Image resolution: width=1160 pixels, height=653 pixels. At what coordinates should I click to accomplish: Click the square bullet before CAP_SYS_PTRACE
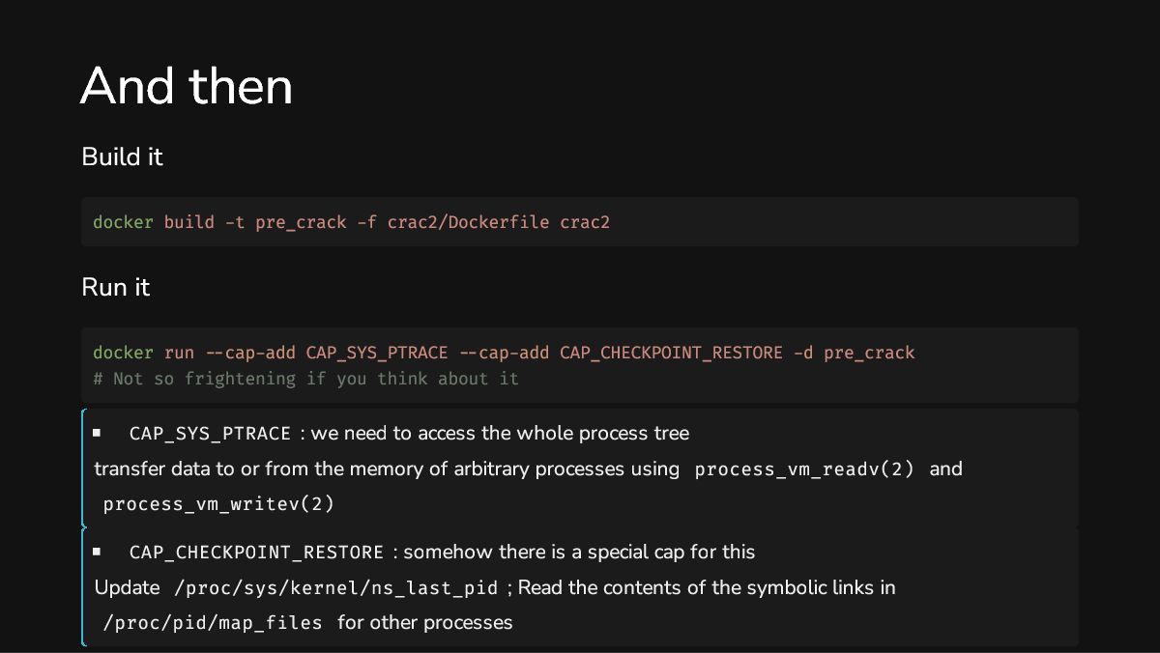[97, 434]
